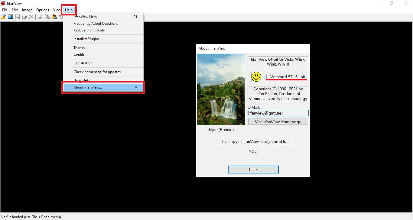Click the Jajce waterfall picture
413x220 pixels.
[221, 89]
